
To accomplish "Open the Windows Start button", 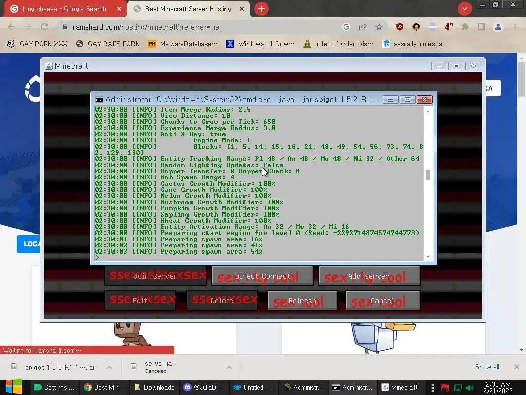I will point(14,387).
